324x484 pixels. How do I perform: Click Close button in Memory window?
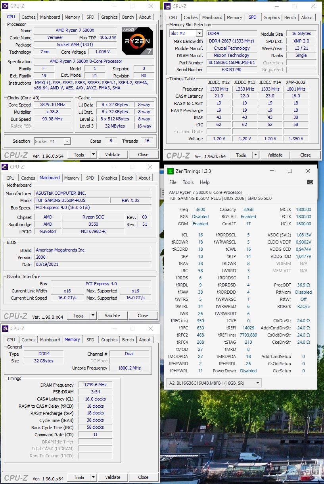[143, 477]
